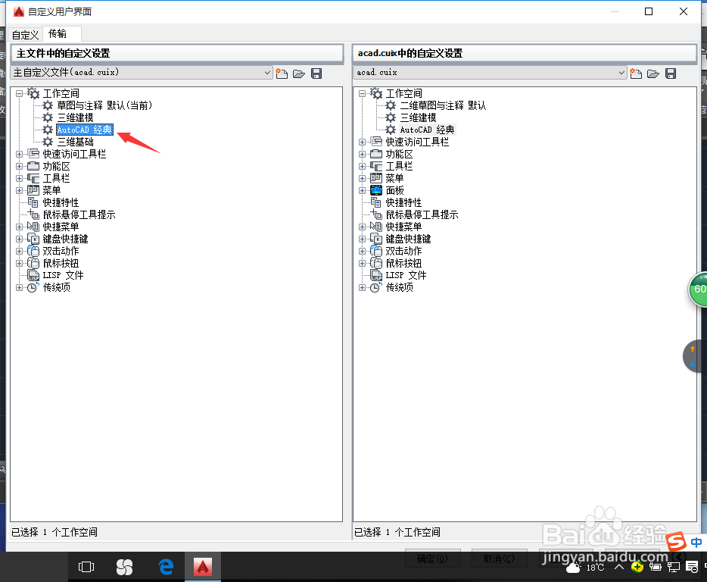Image resolution: width=707 pixels, height=582 pixels.
Task: Show hidden system tray icons
Action: pos(619,567)
